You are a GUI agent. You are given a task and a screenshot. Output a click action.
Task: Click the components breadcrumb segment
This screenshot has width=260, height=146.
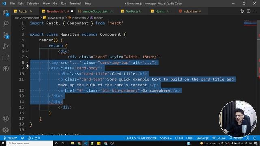coord(31,18)
